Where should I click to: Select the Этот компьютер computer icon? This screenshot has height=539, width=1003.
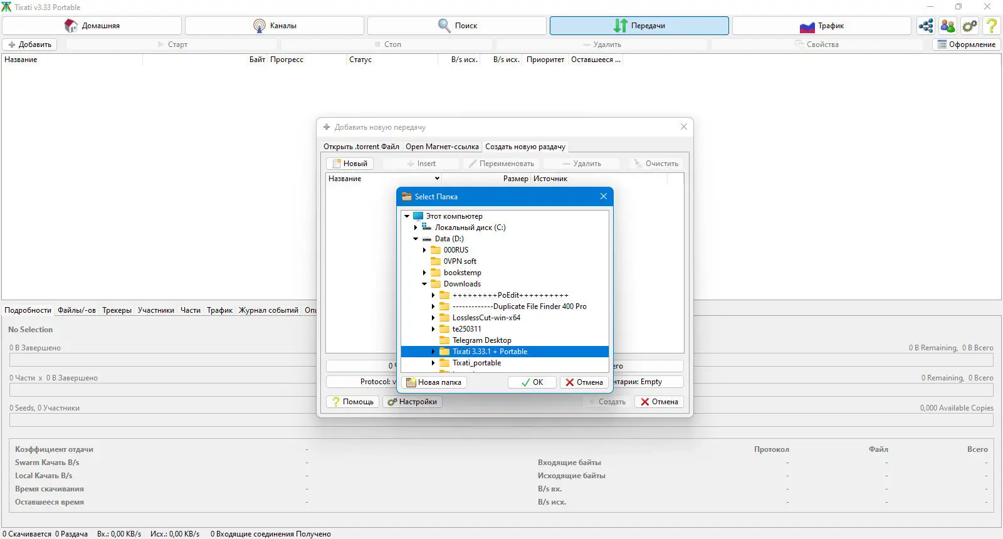coord(418,216)
